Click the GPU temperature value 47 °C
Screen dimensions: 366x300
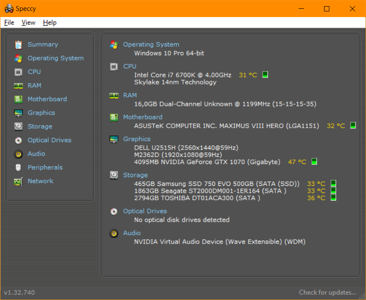pyautogui.click(x=297, y=162)
